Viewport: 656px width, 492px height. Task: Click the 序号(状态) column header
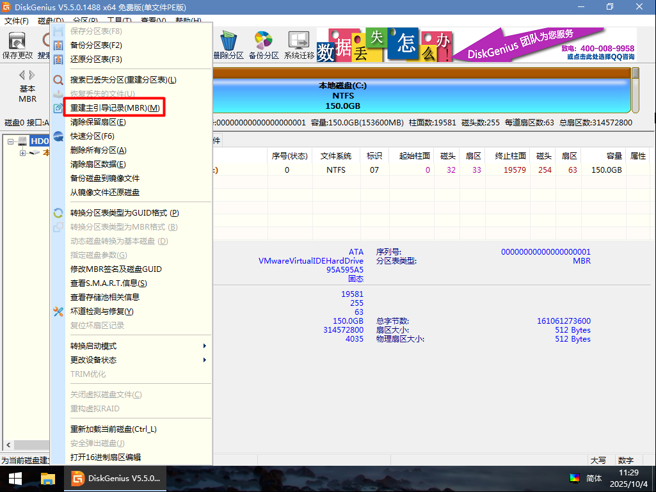289,156
